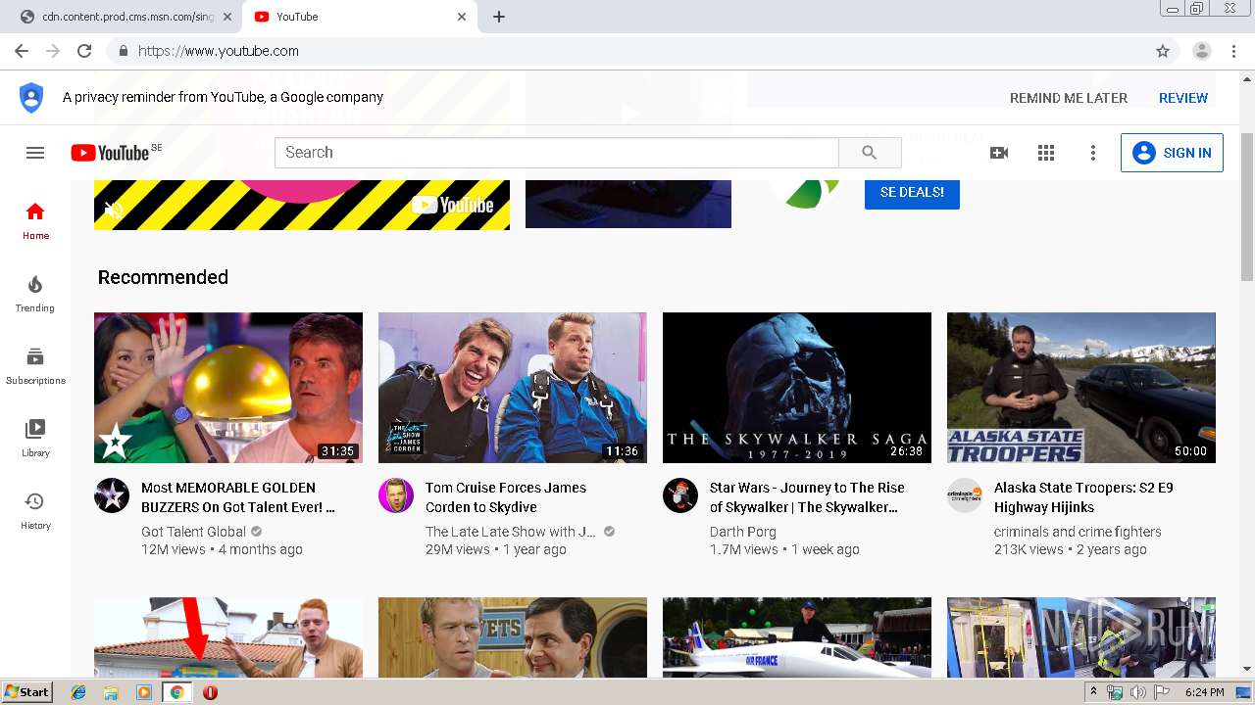Image resolution: width=1255 pixels, height=705 pixels.
Task: Launch Internet Explorer from the taskbar
Action: [x=78, y=692]
